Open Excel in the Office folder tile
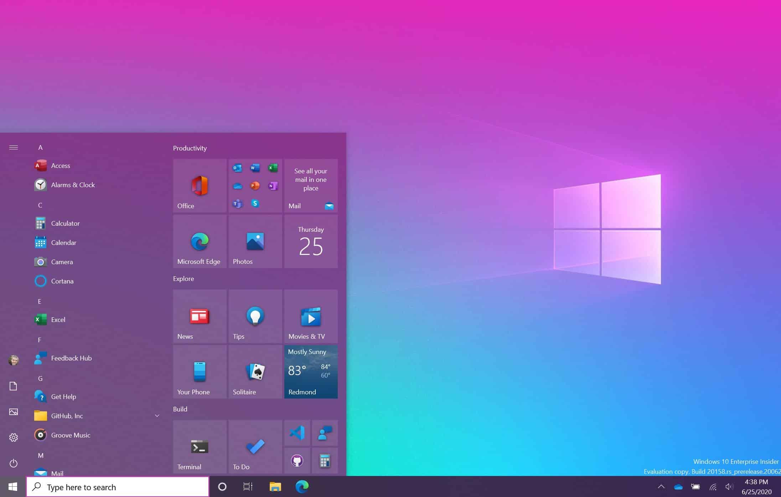Image resolution: width=781 pixels, height=497 pixels. tap(273, 168)
